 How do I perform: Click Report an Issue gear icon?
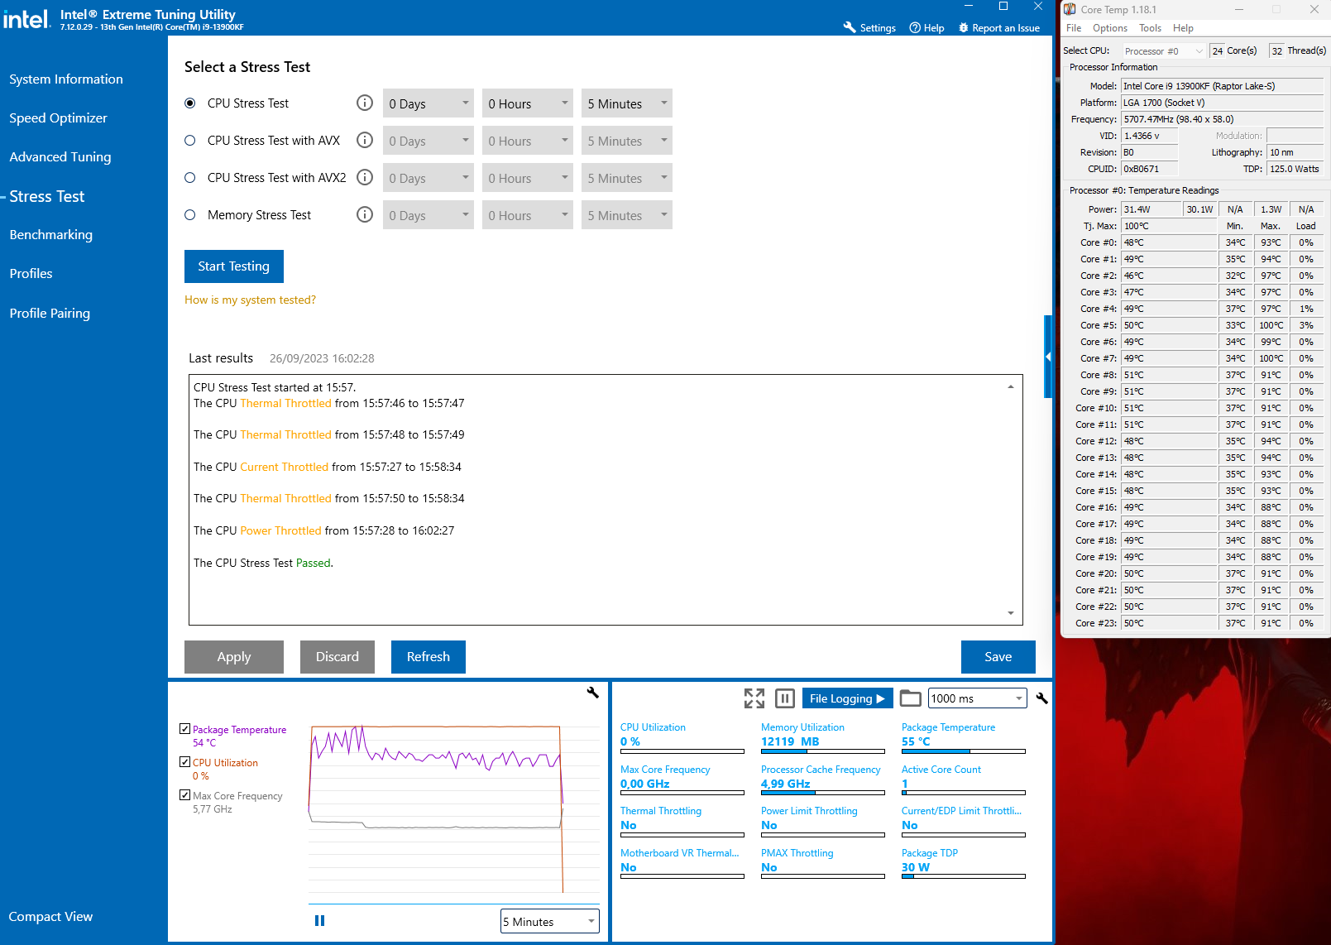963,27
